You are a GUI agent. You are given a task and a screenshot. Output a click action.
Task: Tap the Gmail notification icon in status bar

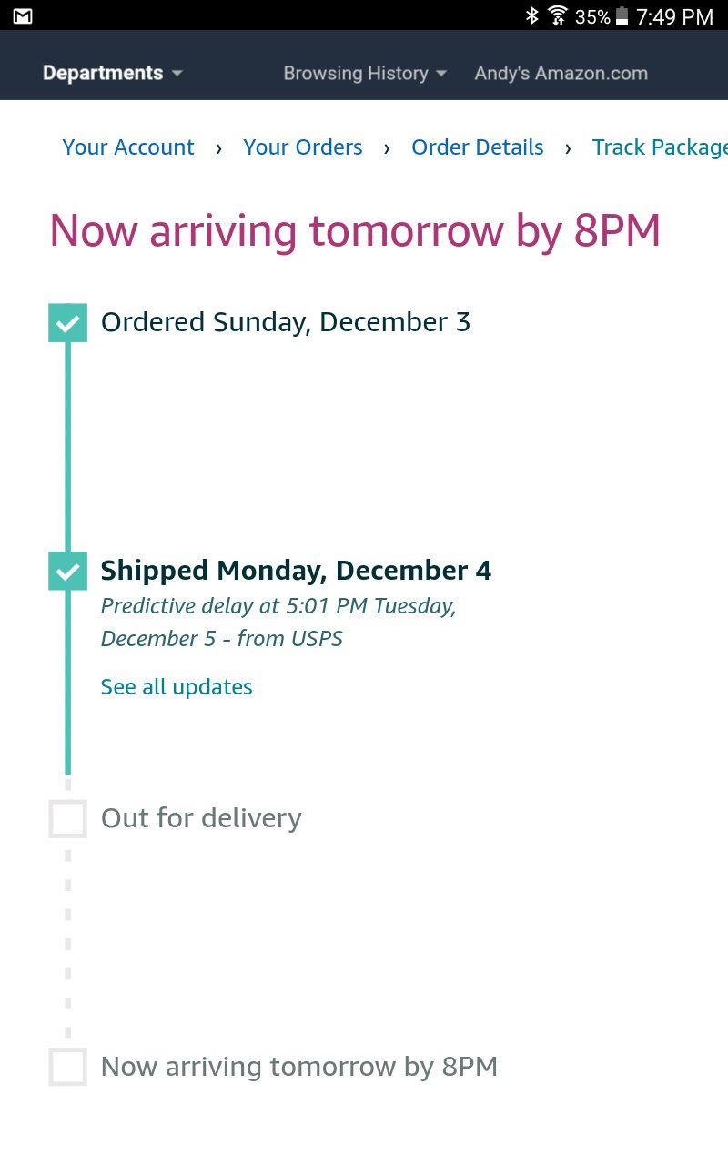(23, 15)
